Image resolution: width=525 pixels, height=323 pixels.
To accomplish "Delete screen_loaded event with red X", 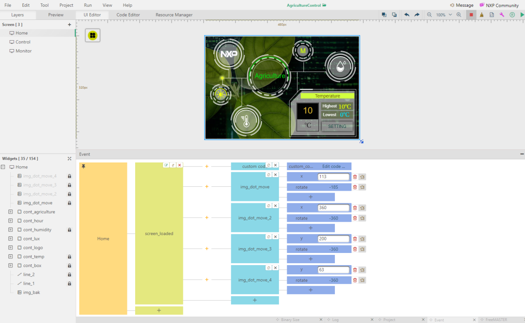I will (x=179, y=165).
